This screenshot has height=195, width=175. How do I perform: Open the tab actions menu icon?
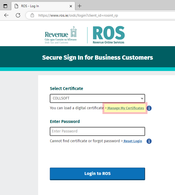pyautogui.click(x=5, y=6)
